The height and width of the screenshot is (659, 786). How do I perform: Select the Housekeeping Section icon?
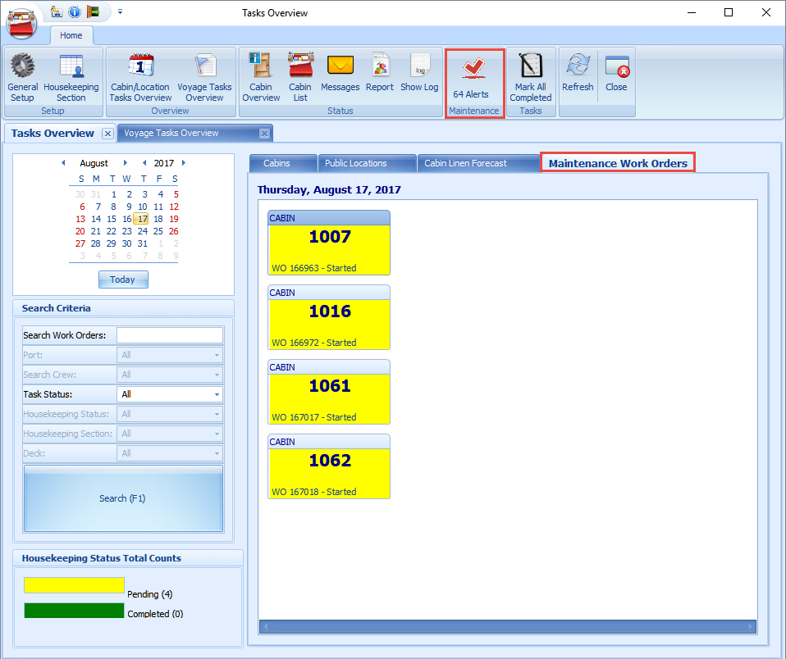(71, 74)
